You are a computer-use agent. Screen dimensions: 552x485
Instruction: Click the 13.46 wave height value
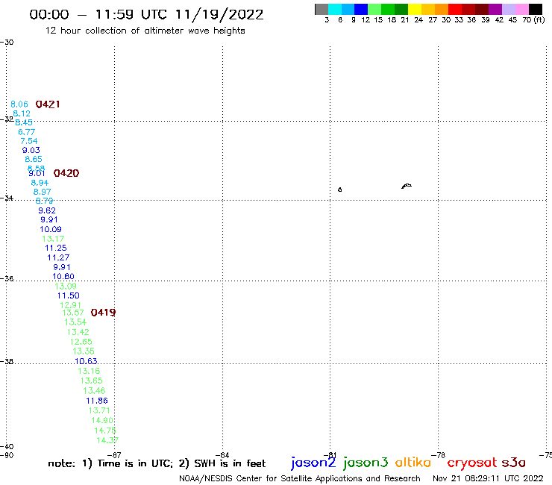(94, 390)
